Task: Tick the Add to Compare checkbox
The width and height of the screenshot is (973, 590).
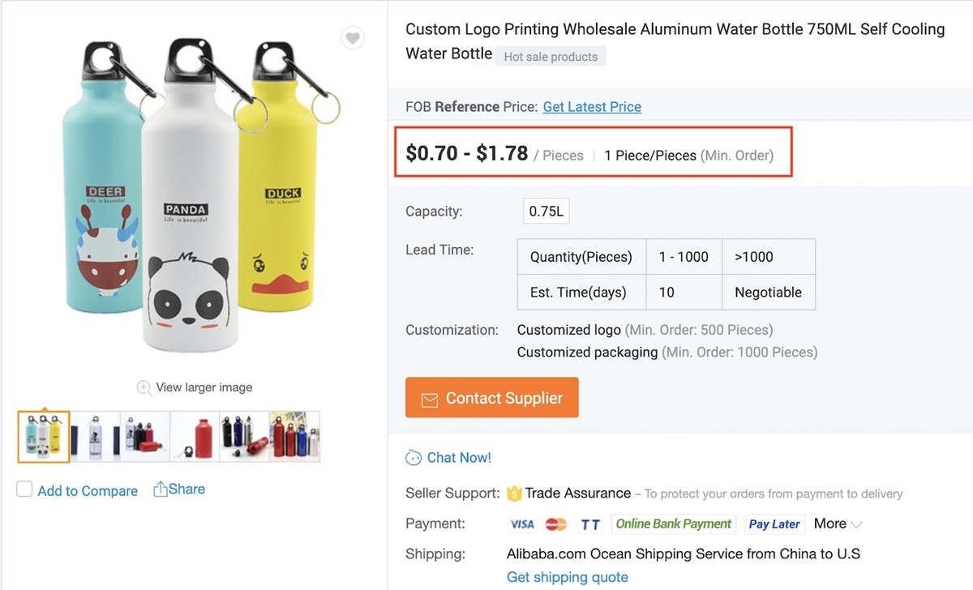Action: pos(25,490)
